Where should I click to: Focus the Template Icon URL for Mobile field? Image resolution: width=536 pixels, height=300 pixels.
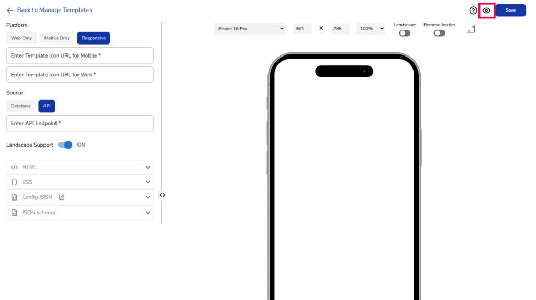80,55
